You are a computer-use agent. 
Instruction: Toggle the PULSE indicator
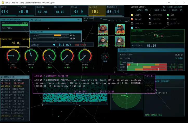pyautogui.click(x=132, y=28)
